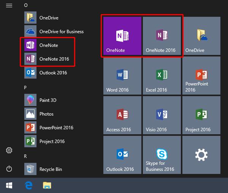This screenshot has width=228, height=193.
Task: Open Recycle Bin from the app list
Action: [x=50, y=169]
